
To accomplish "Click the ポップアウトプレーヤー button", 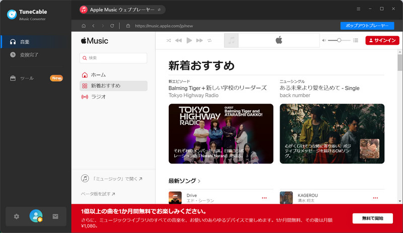I will [x=367, y=26].
